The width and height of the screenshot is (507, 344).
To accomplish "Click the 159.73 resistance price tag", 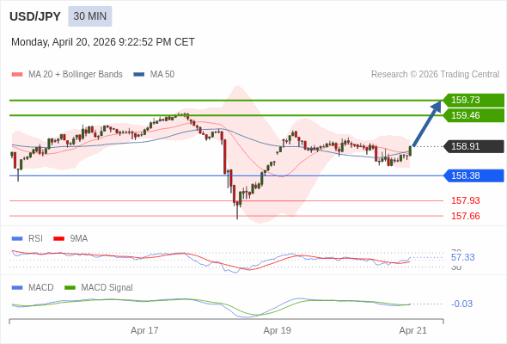I will 473,100.
